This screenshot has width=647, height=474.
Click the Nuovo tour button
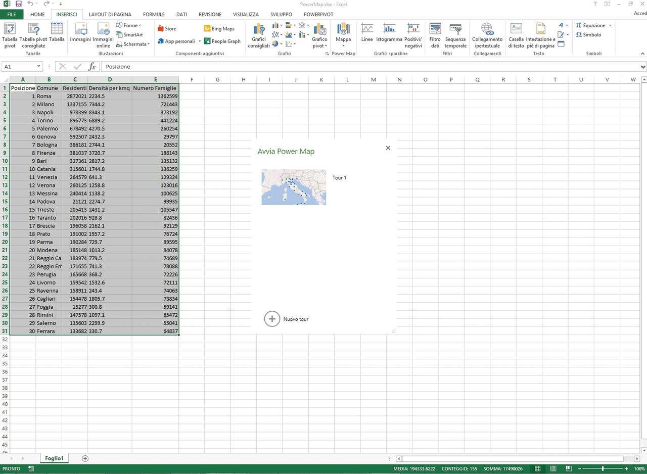[x=272, y=319]
